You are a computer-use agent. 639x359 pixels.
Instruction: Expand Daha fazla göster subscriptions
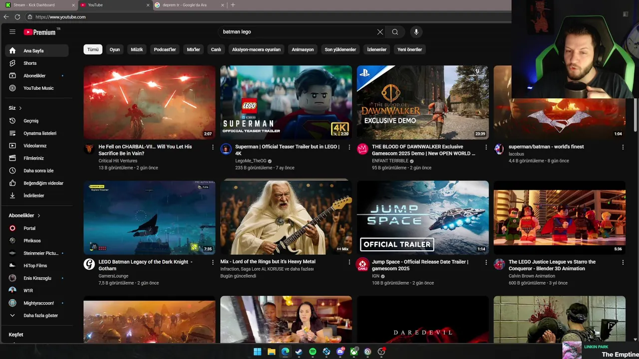tap(37, 316)
